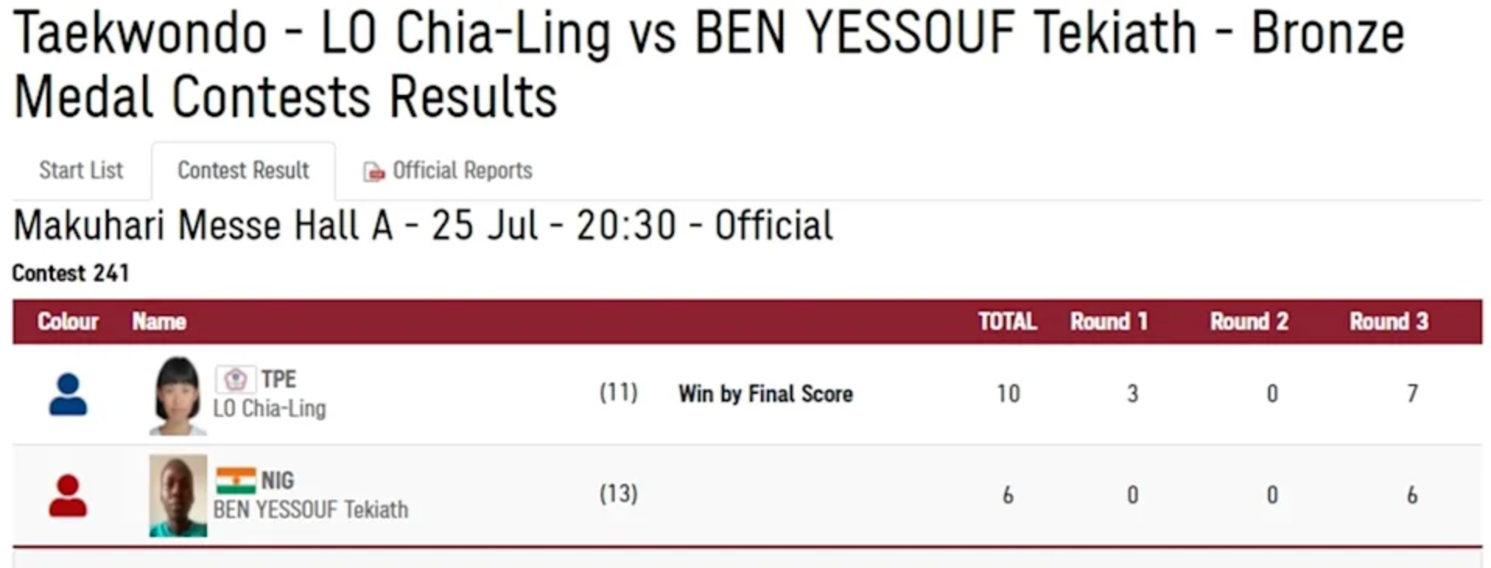1491x568 pixels.
Task: Select the Contest Result tab
Action: [244, 170]
